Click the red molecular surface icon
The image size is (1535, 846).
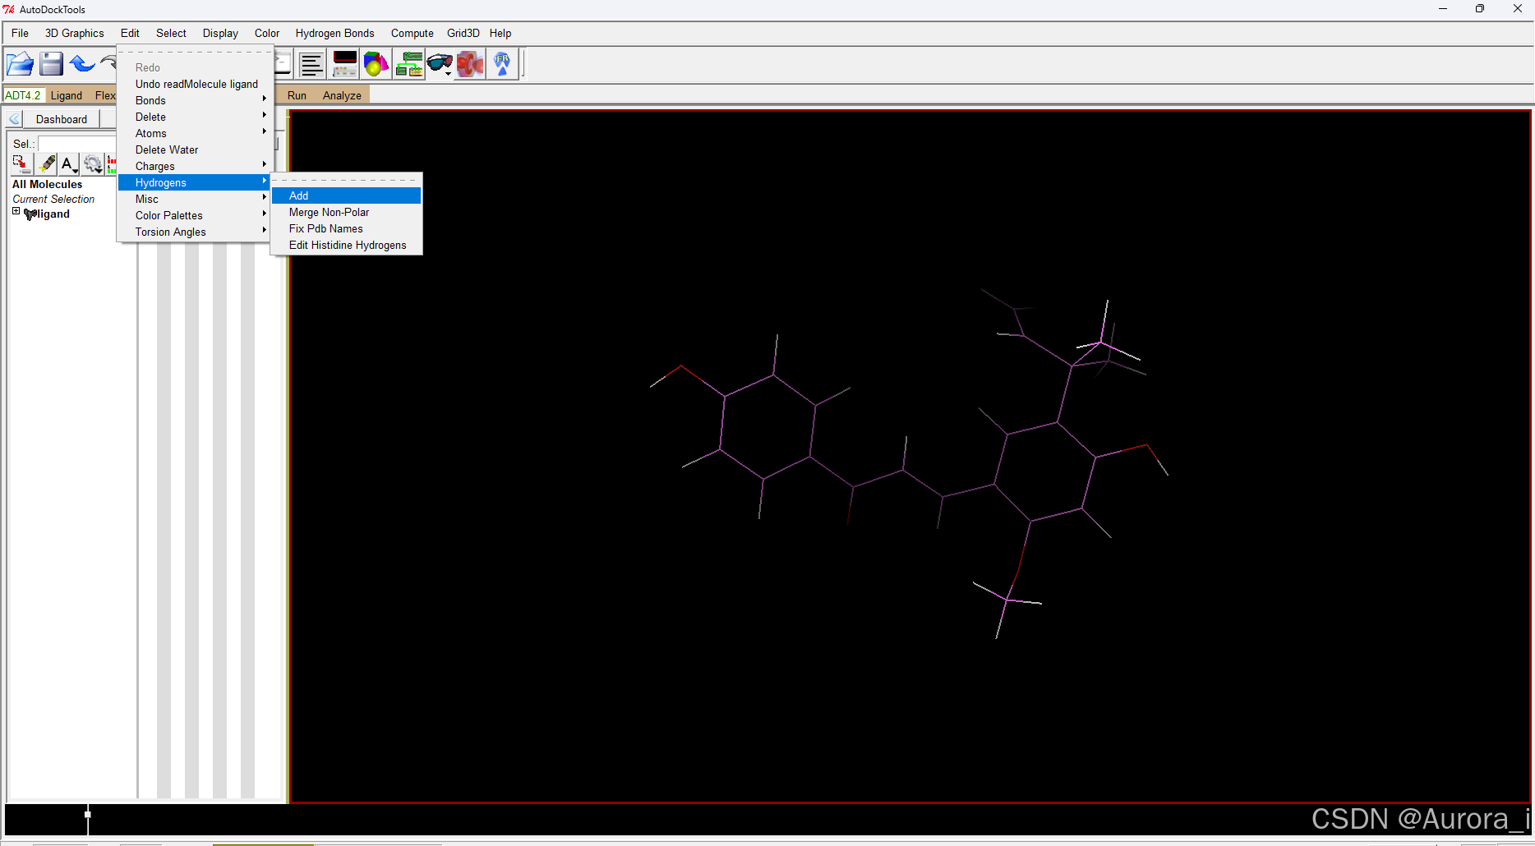[x=471, y=64]
